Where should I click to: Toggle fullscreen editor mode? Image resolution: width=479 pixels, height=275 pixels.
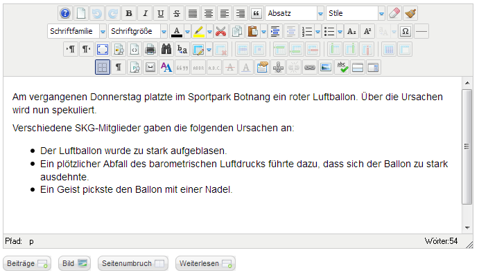tap(103, 49)
